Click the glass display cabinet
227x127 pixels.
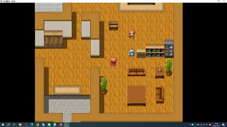coord(169,49)
